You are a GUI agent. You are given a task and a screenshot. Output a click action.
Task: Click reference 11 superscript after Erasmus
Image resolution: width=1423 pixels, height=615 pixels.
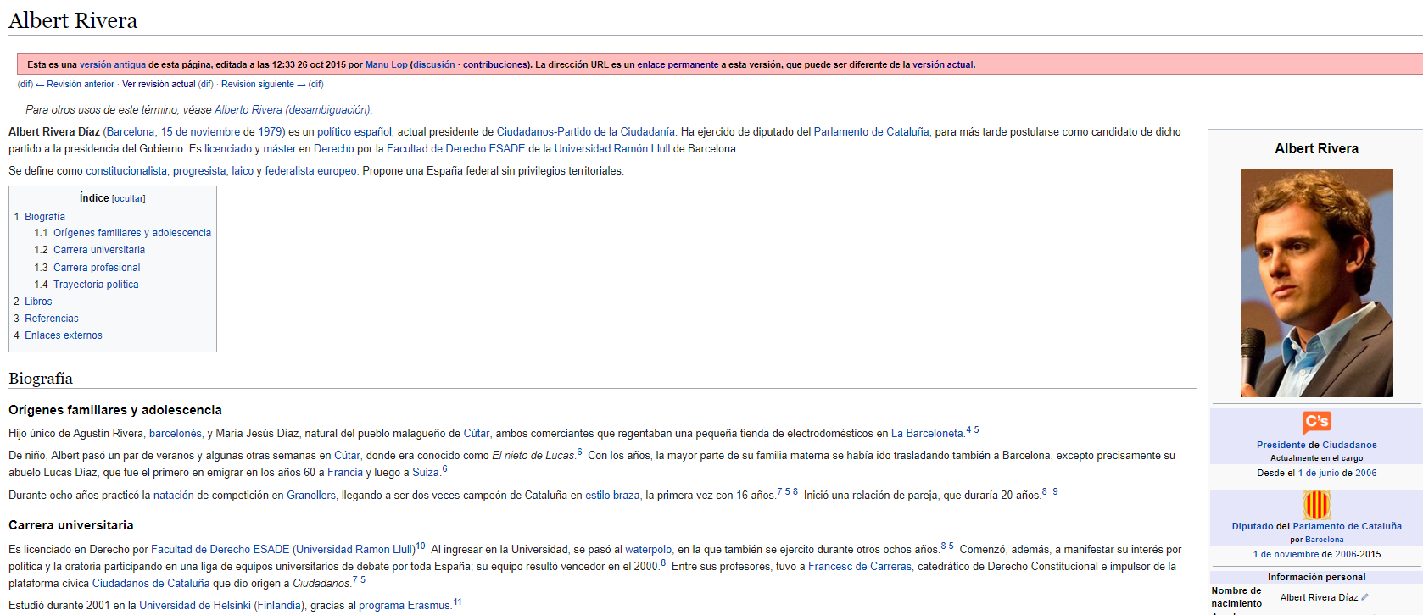pos(457,602)
